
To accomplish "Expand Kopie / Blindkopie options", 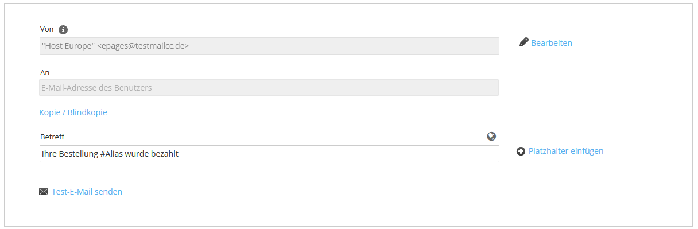I will click(x=73, y=112).
